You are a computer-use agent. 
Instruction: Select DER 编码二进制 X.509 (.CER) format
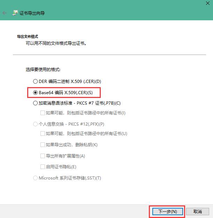click(x=35, y=81)
